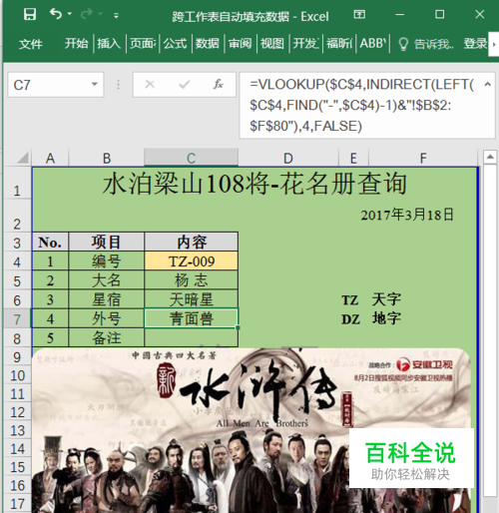Switch to the 公式 ribbon tab
This screenshot has width=499, height=513.
175,43
